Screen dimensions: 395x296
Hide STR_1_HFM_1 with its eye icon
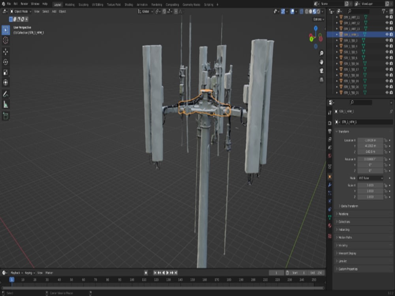[x=387, y=34]
